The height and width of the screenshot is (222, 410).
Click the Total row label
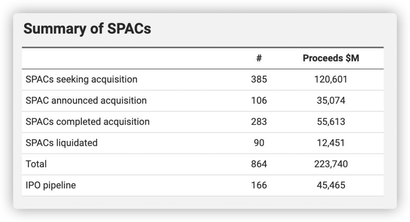36,164
